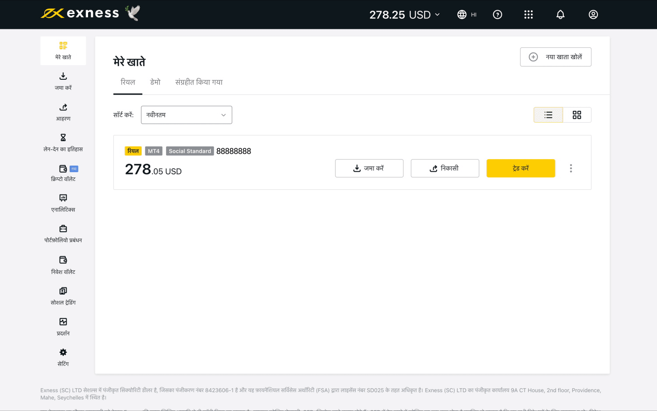Open the notifications bell

tap(560, 14)
